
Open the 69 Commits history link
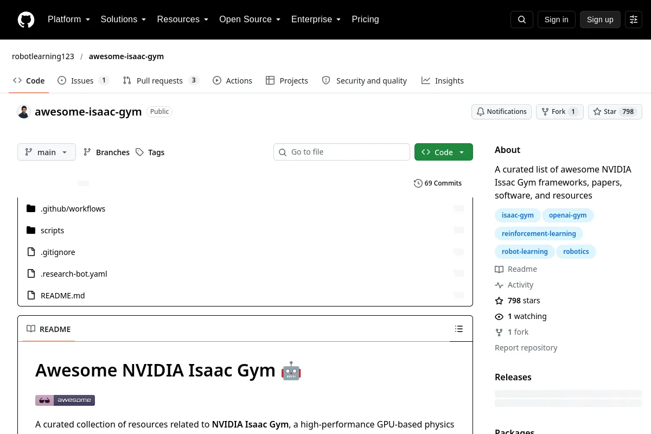pos(438,183)
